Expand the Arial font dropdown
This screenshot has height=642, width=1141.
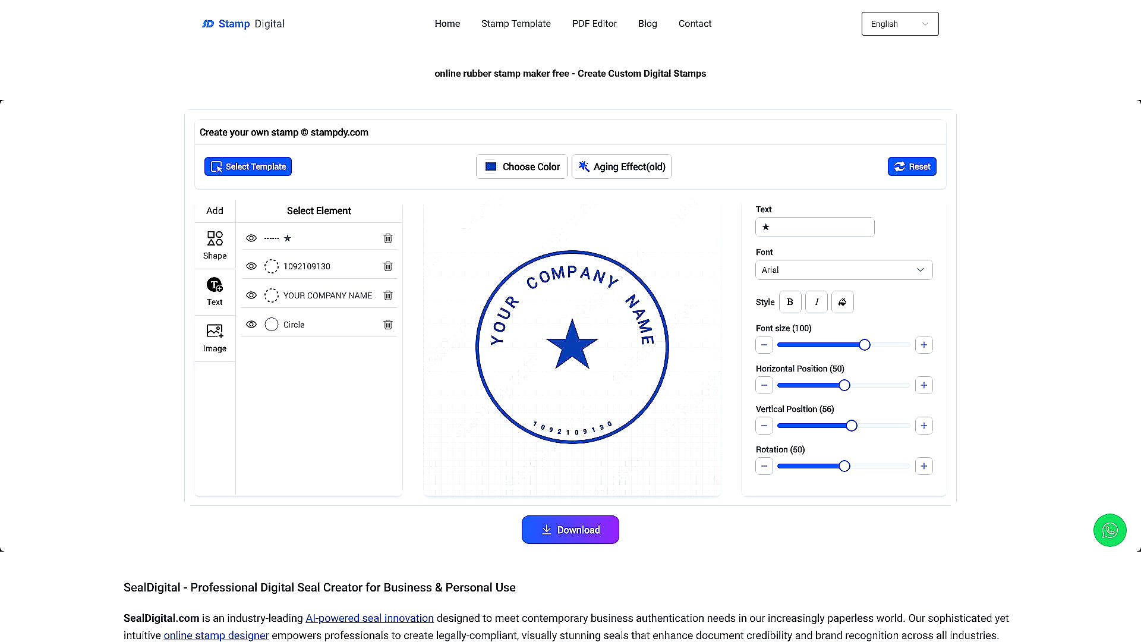[x=843, y=270]
